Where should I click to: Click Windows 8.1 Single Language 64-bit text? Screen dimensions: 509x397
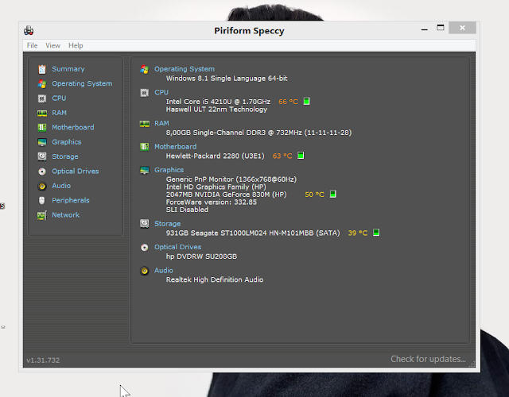pyautogui.click(x=227, y=79)
